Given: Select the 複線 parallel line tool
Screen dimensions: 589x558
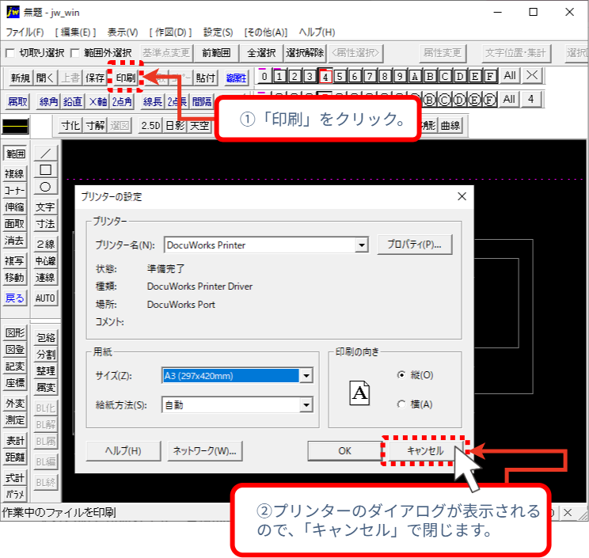Looking at the screenshot, I should [15, 174].
